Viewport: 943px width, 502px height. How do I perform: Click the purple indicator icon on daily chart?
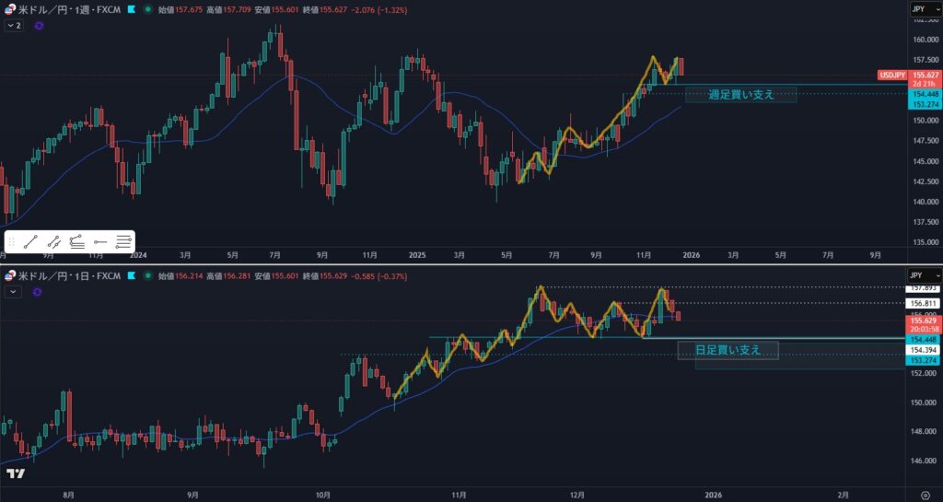37,292
